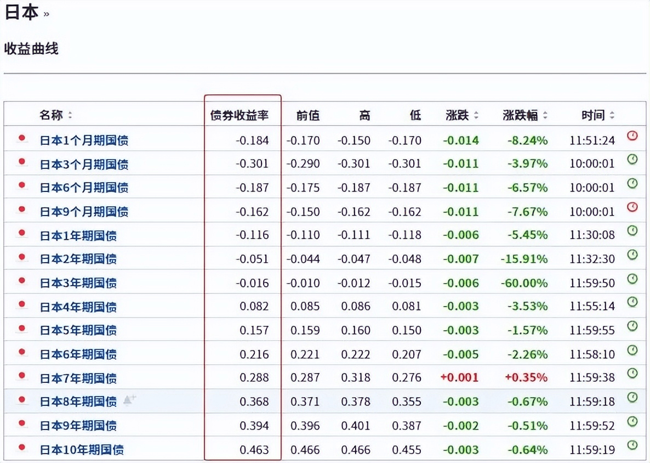This screenshot has height=463, width=650.
Task: Open the 日本6个月期国债 link
Action: (x=84, y=188)
